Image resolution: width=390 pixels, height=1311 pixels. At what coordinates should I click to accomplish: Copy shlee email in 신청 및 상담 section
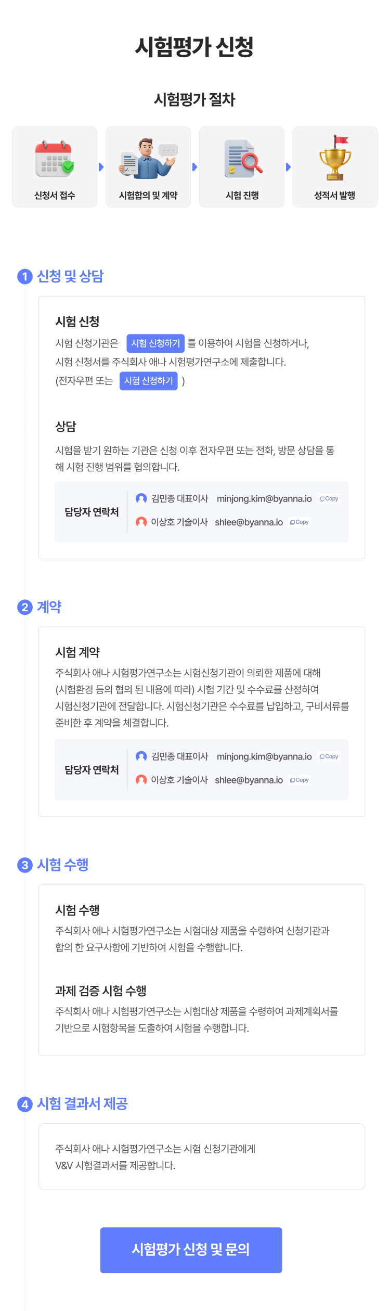click(x=300, y=522)
